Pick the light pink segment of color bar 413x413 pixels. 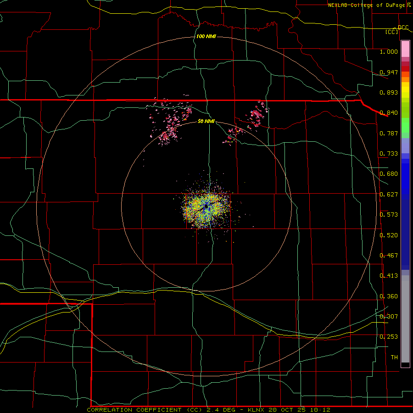(x=405, y=49)
